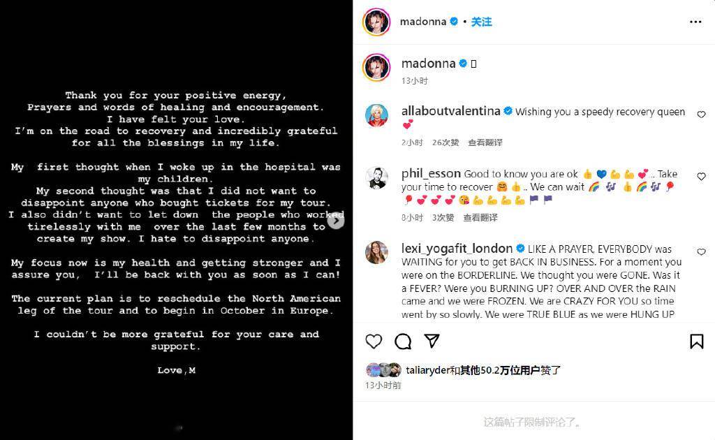Go to next slide arrow on image
Screen dimensions: 715x440
coord(336,221)
